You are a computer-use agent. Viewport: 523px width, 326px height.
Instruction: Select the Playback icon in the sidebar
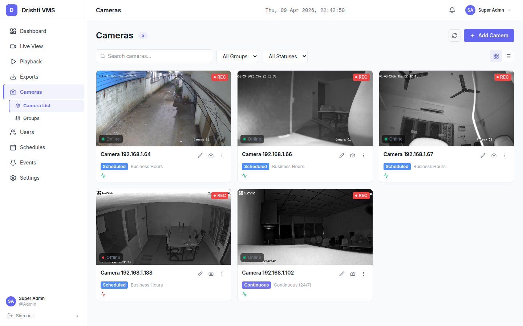tap(13, 61)
